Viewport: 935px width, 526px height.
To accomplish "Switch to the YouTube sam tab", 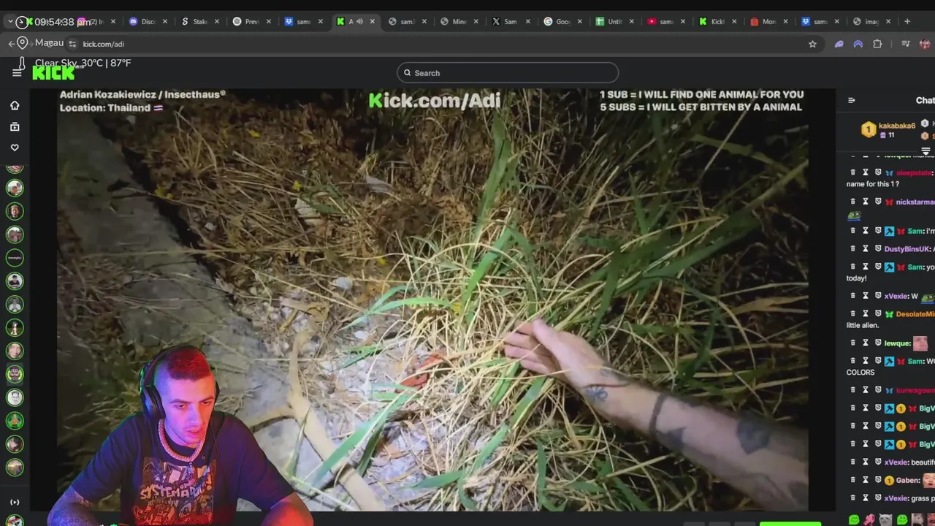I will coord(666,22).
